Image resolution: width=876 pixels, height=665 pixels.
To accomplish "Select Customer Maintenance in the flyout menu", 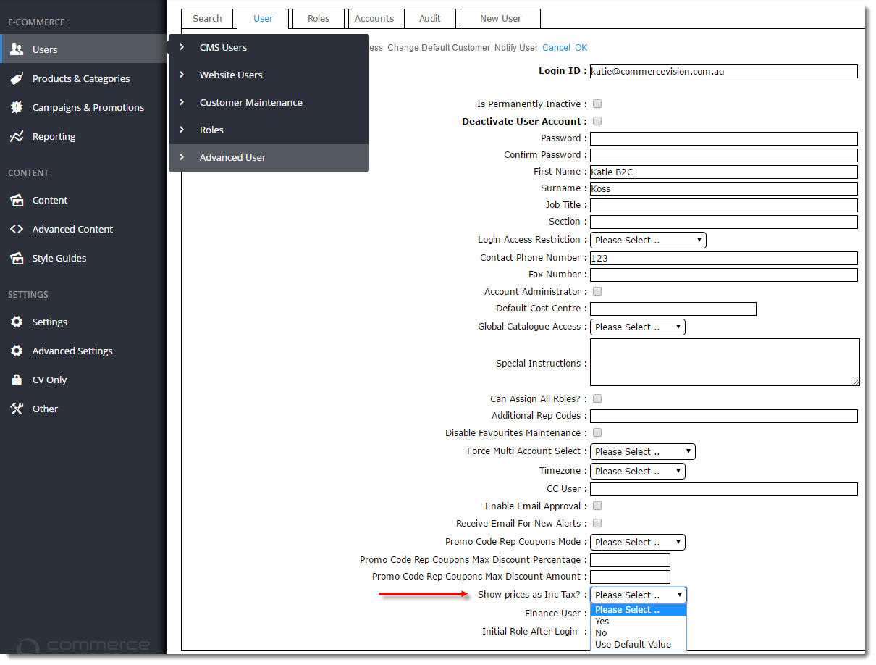I will pos(269,103).
